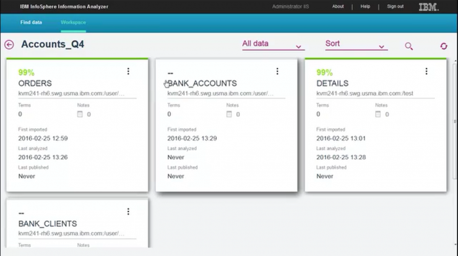Open the BANK_ACCOUNTS data set title

click(x=202, y=83)
